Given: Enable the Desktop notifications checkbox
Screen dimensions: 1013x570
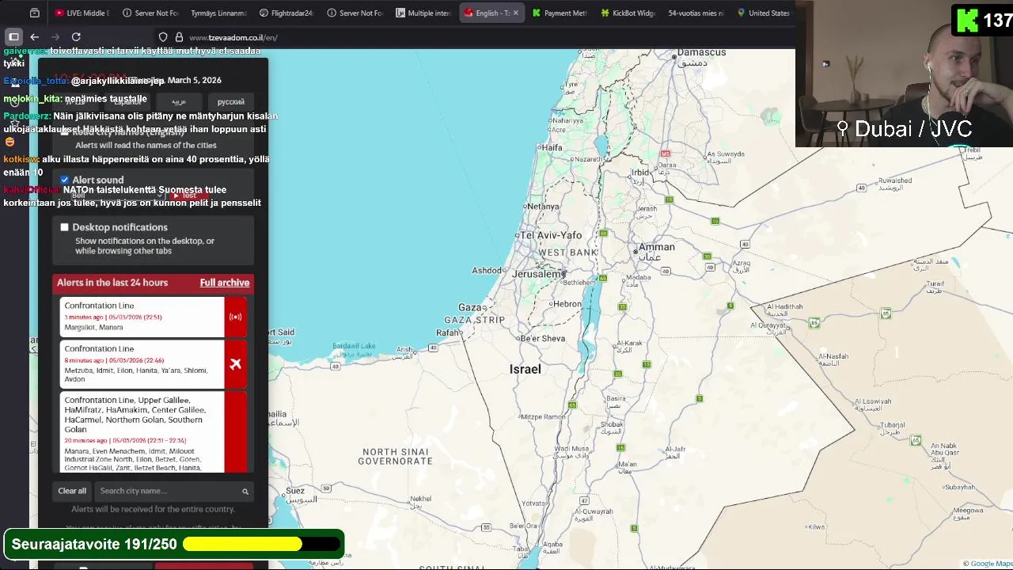Looking at the screenshot, I should pos(65,227).
